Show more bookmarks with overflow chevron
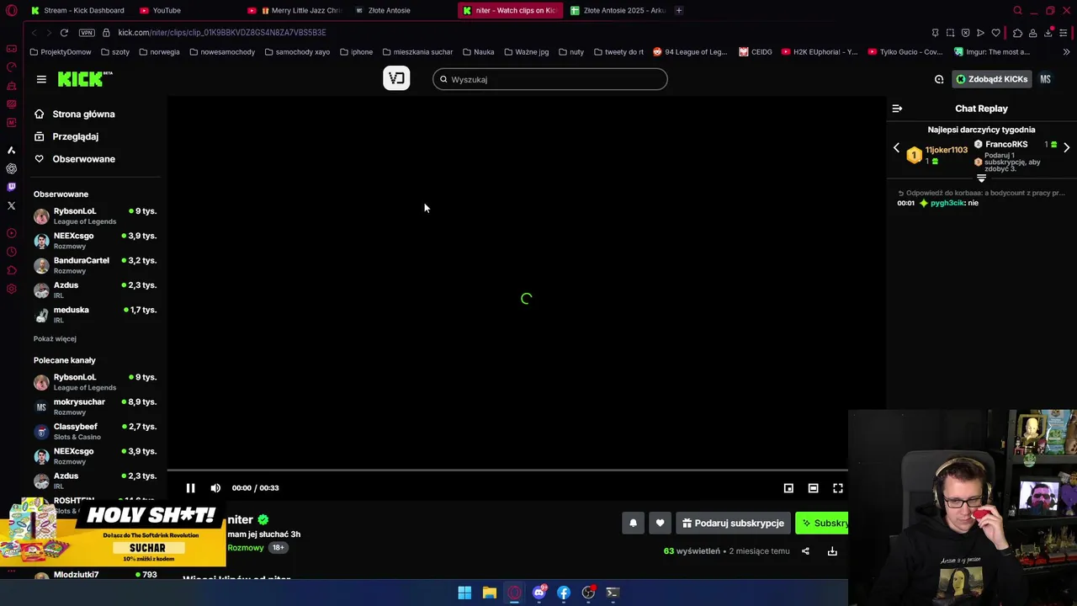 (1066, 51)
